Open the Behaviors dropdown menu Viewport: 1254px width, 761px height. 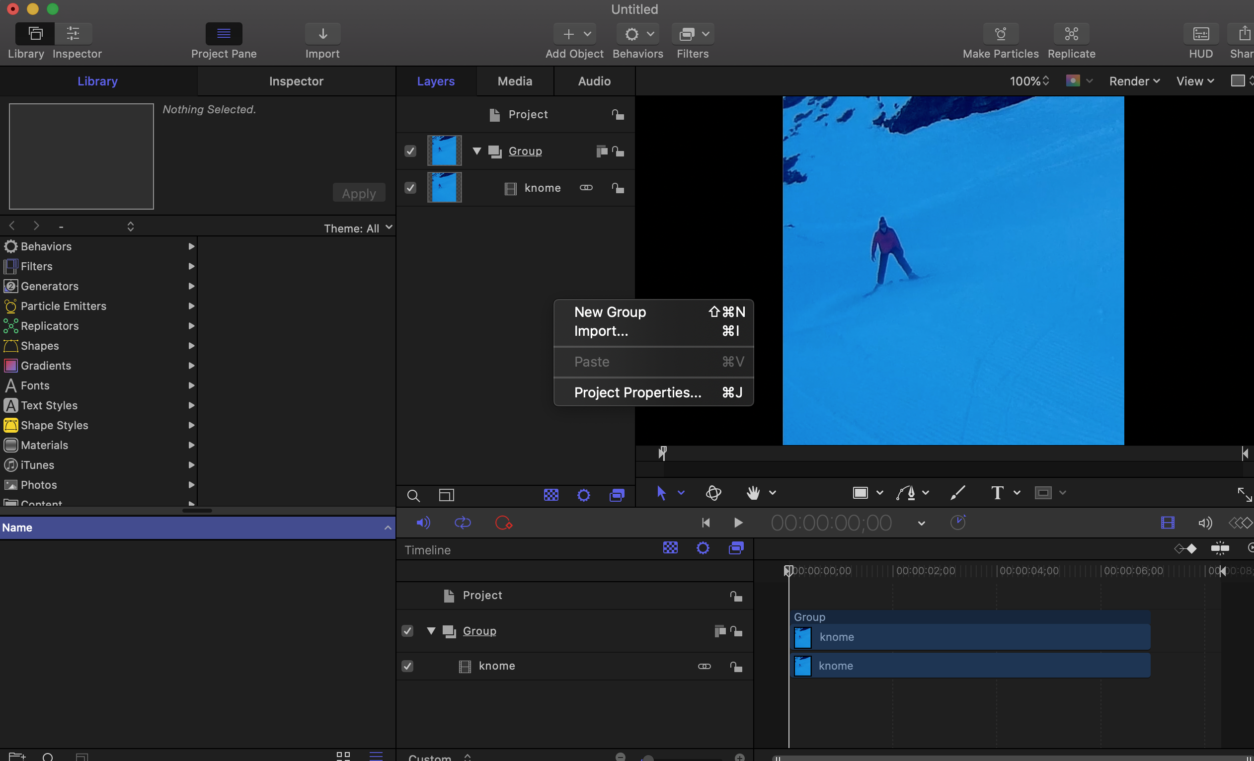638,34
